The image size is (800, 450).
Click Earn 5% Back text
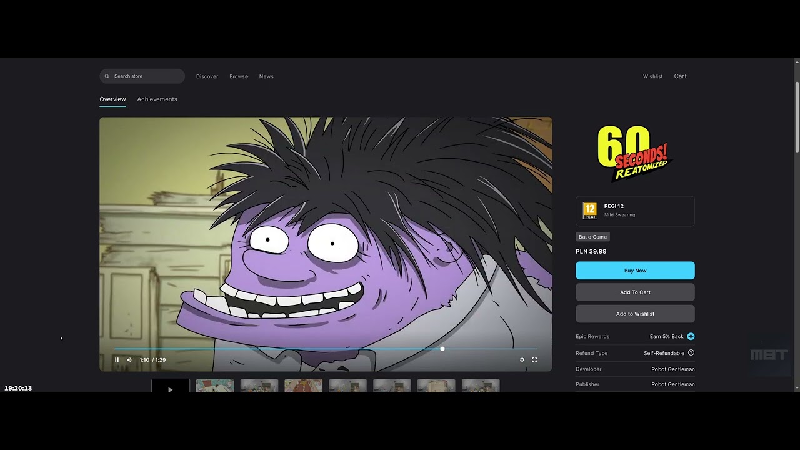667,336
